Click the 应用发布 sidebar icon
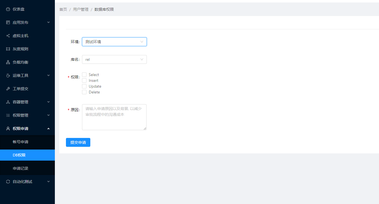This screenshot has width=379, height=204. pyautogui.click(x=8, y=22)
